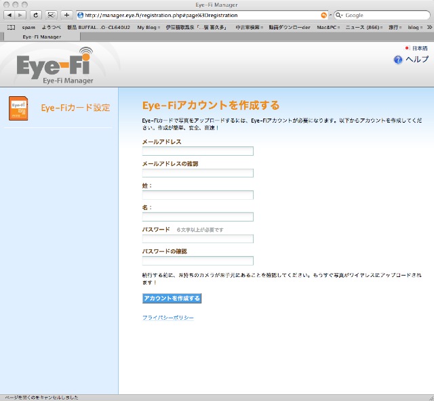Click the 6文字以上が必要です hint text
Image resolution: width=434 pixels, height=401 pixels.
point(200,230)
